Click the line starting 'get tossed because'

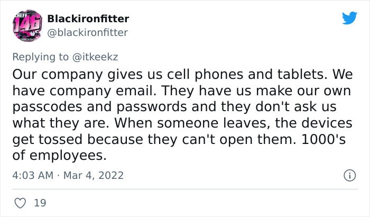(x=179, y=140)
